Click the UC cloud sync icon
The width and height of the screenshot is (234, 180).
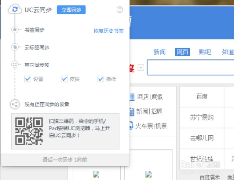[x=15, y=9]
